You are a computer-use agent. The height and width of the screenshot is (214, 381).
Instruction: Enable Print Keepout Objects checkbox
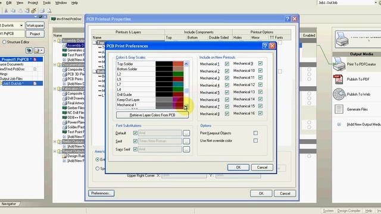pos(255,133)
